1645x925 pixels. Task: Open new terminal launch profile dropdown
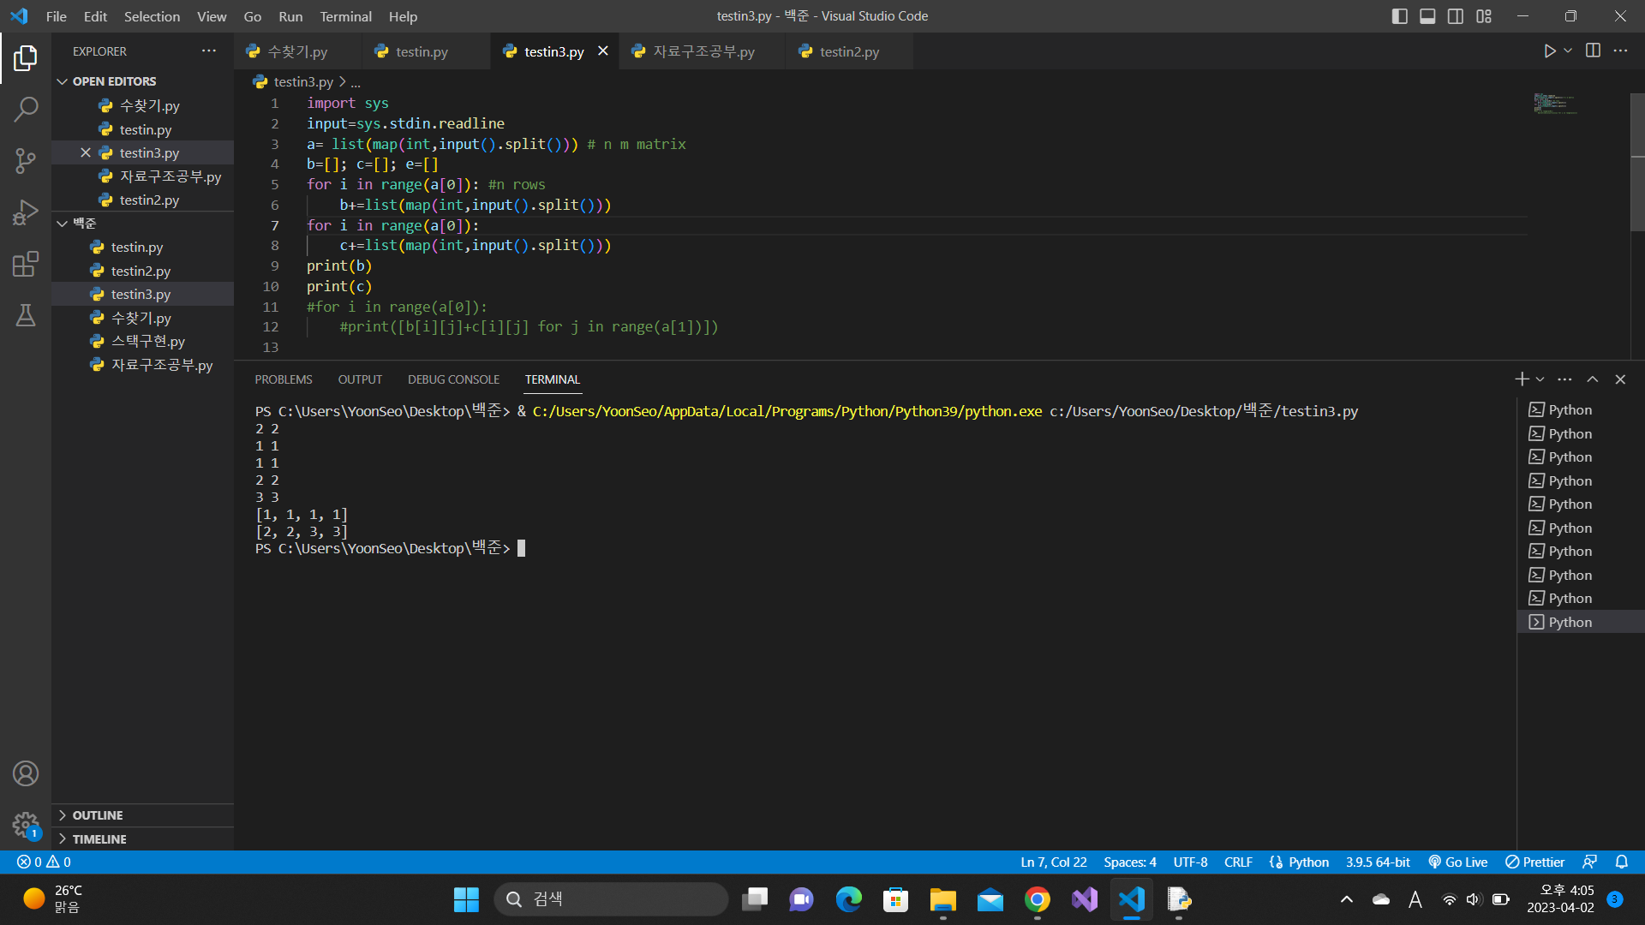click(x=1540, y=379)
